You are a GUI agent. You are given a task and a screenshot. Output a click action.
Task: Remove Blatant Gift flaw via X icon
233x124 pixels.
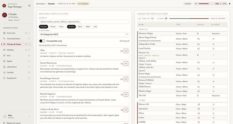[x=213, y=105]
